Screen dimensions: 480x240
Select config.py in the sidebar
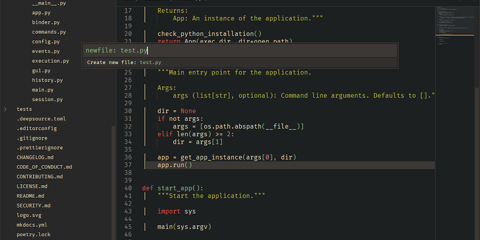coord(45,42)
